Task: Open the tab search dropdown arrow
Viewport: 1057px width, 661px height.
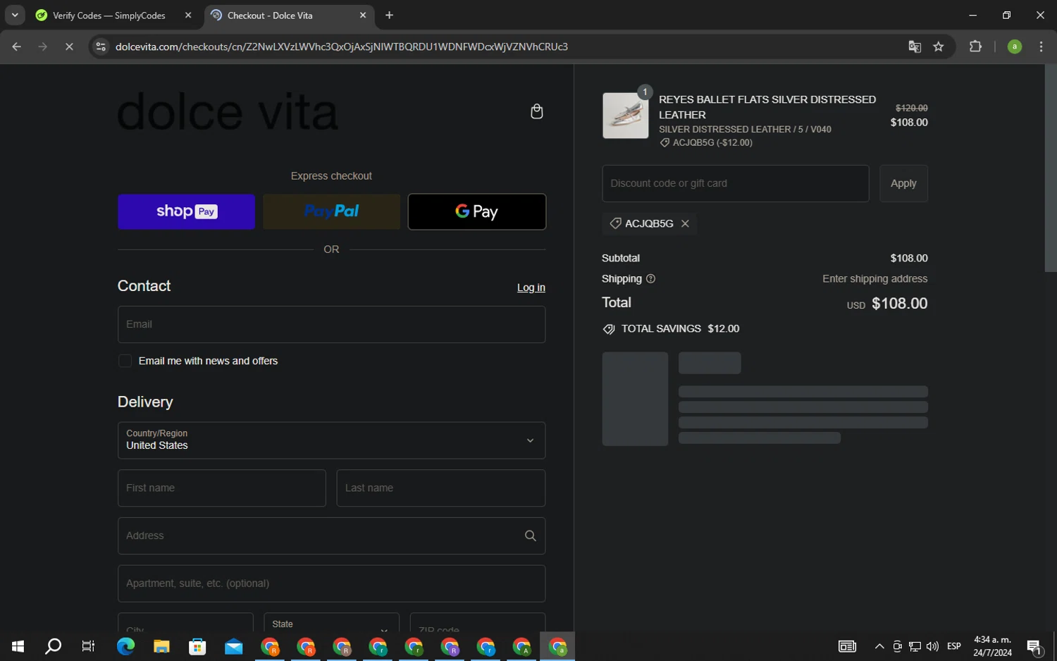Action: 15,15
